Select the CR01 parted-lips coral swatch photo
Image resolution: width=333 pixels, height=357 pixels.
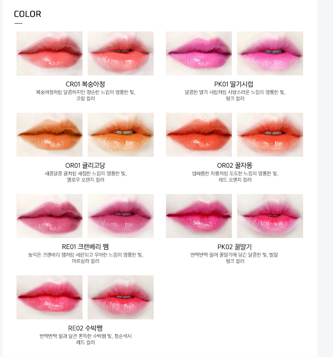click(121, 53)
